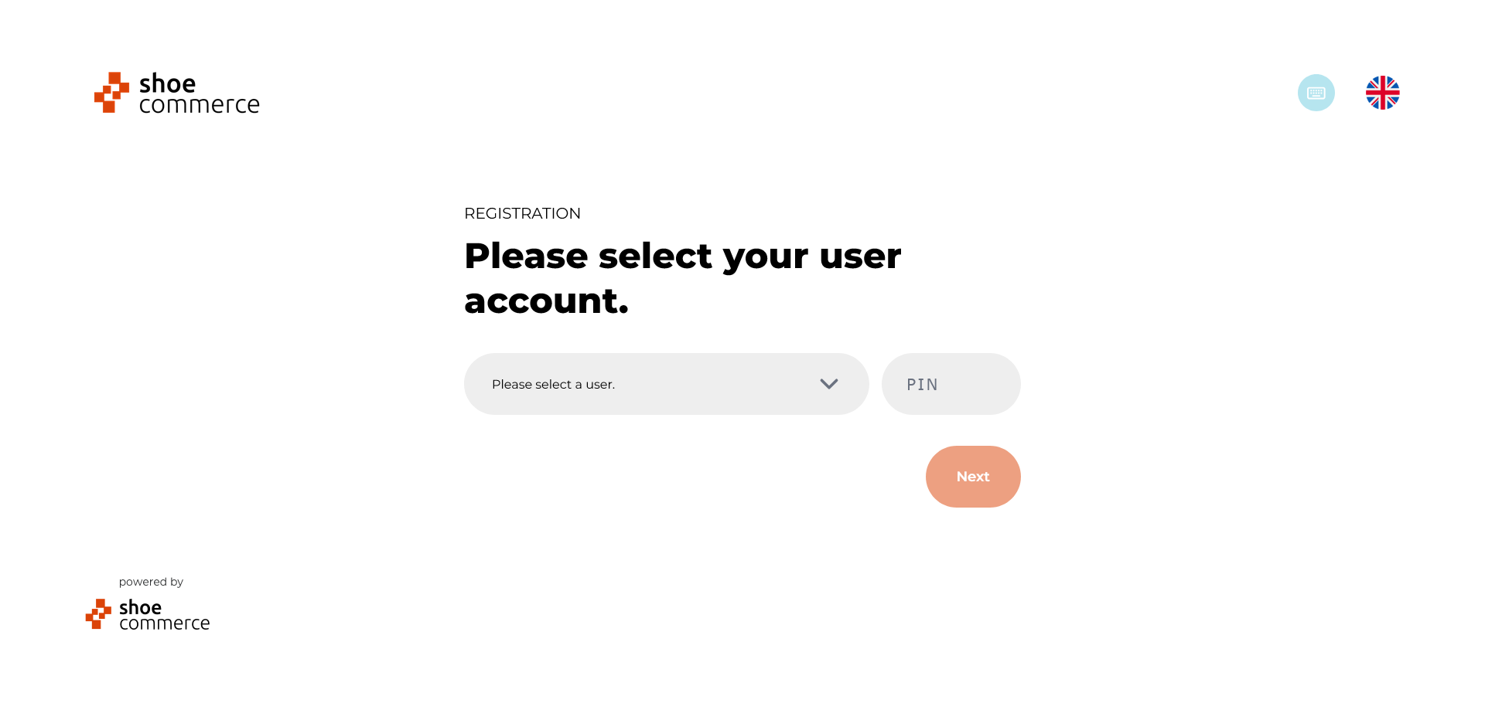Click the 'Please select your user' heading line
1485x710 pixels.
point(682,256)
